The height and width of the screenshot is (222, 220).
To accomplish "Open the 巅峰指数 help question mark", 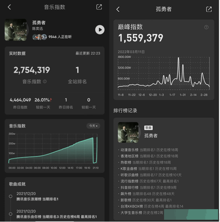I will pyautogui.click(x=206, y=27).
